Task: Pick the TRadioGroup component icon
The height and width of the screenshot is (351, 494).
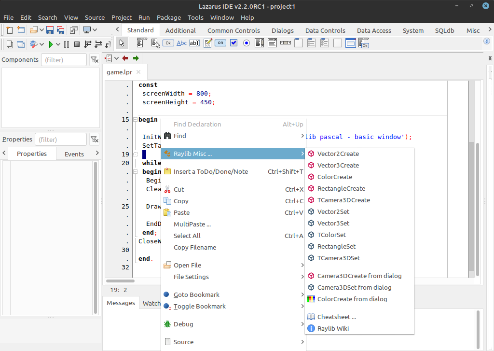Action: 312,43
